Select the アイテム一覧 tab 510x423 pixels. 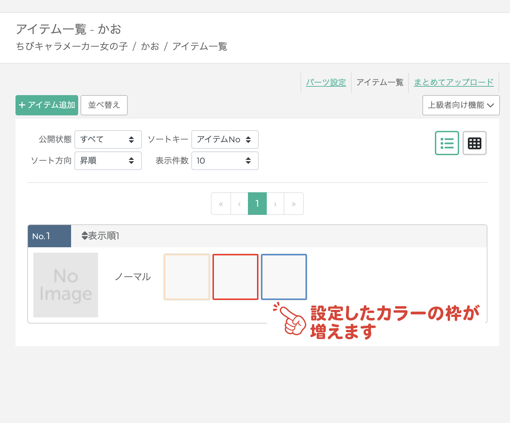click(380, 82)
